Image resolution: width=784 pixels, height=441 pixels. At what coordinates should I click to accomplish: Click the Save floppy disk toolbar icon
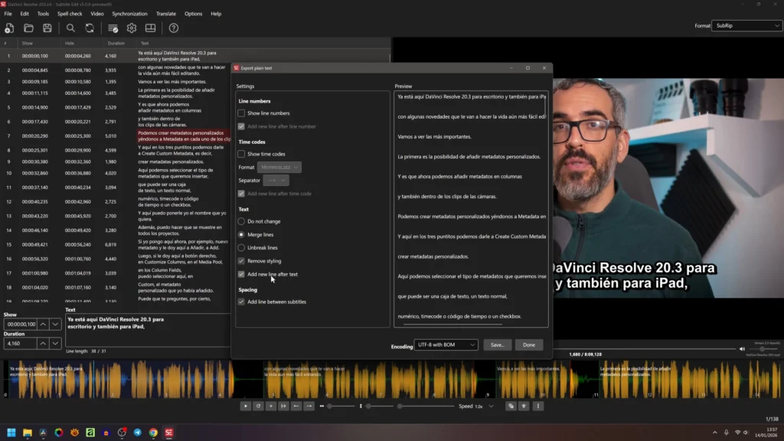pos(47,28)
